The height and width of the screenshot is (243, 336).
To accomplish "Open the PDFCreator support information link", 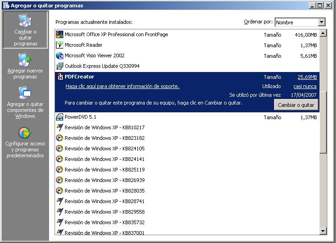I will (122, 86).
